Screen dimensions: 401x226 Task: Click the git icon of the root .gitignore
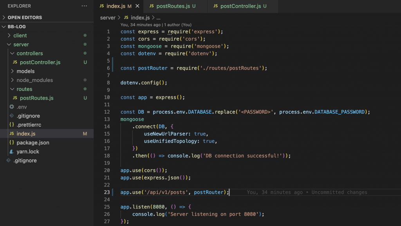pyautogui.click(x=9, y=160)
